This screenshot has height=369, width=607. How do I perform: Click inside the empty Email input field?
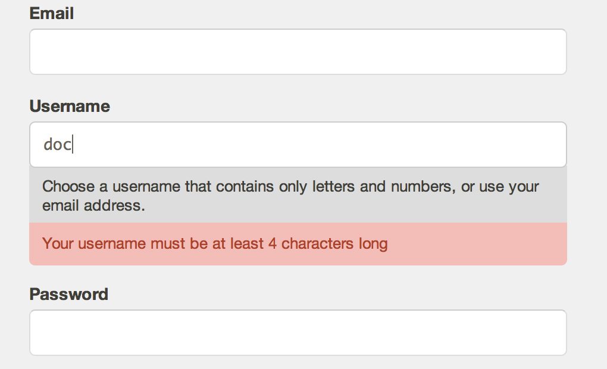pyautogui.click(x=298, y=52)
